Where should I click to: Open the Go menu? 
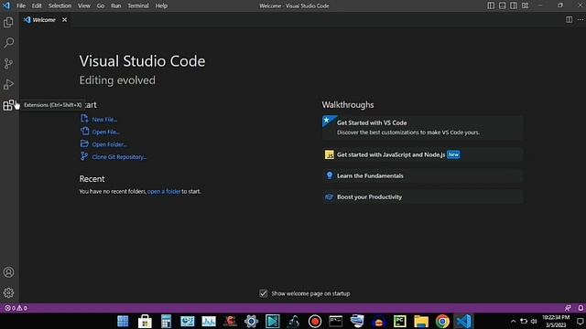point(101,5)
